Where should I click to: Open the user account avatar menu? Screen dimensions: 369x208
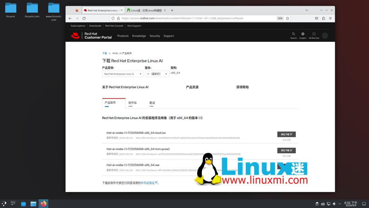(x=325, y=35)
